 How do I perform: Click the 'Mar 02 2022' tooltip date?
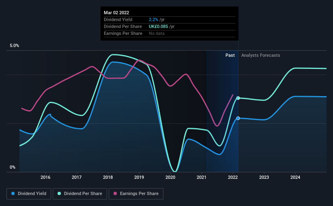coord(116,13)
